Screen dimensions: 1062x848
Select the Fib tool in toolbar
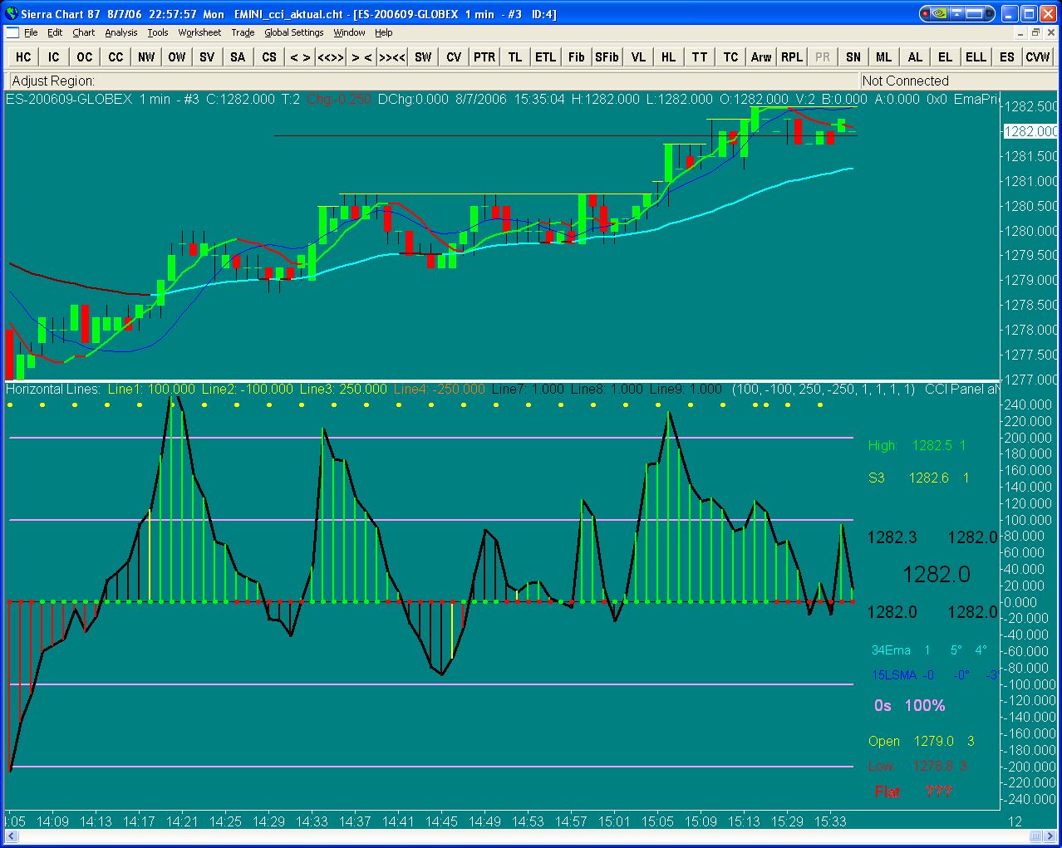[x=576, y=56]
